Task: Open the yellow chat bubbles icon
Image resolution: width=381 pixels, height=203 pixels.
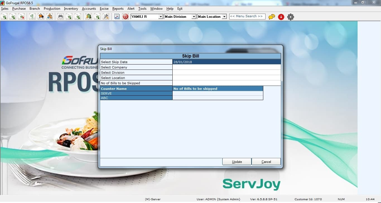Action: (x=272, y=17)
